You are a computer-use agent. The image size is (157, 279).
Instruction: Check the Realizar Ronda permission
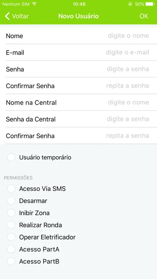coord(11,225)
